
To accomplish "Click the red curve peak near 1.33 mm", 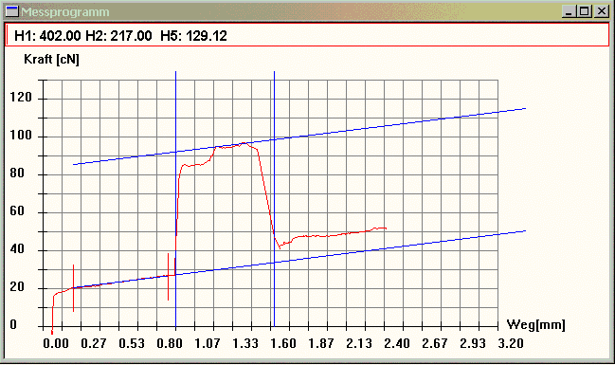I will pyautogui.click(x=244, y=143).
